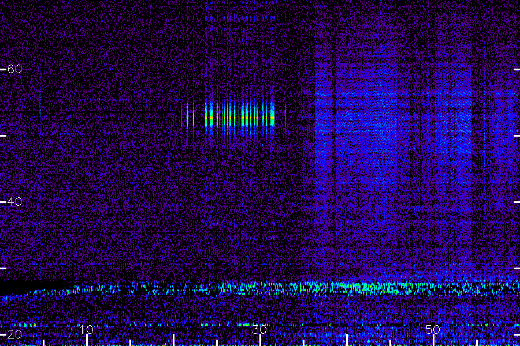This screenshot has width=520, height=346.
Task: Click the 40 frequency axis label
Action: click(x=14, y=202)
